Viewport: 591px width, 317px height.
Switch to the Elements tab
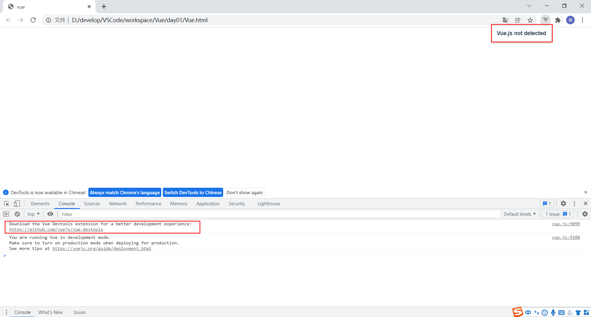(x=40, y=204)
